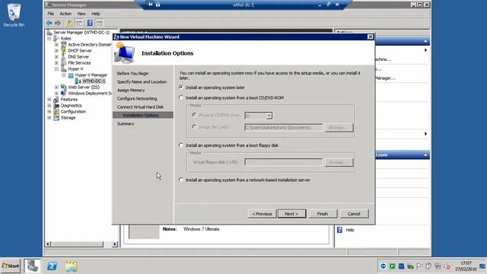Image resolution: width=487 pixels, height=274 pixels.
Task: Click the Next button
Action: click(x=291, y=214)
